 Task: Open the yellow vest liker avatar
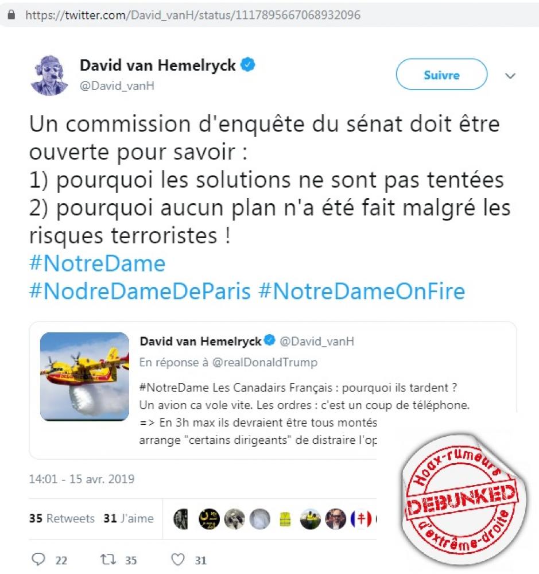pos(285,519)
